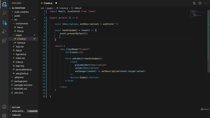210x118 pixels.
Task: Click the Submit button markup on line 22
Action: coord(84,78)
